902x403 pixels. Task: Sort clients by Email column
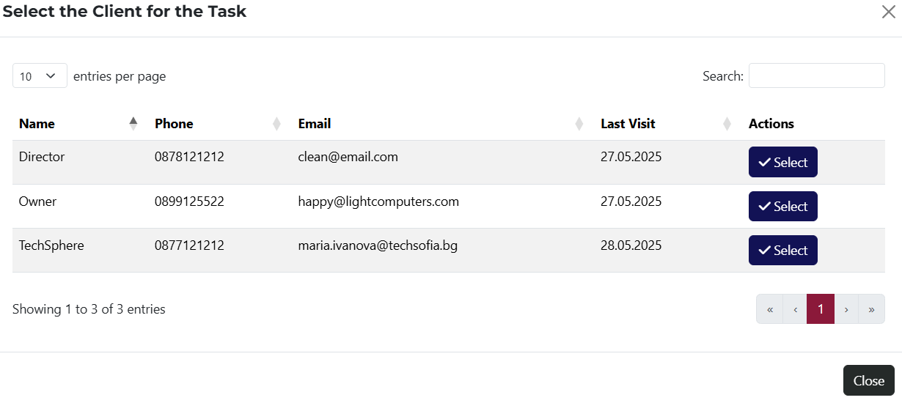[x=315, y=124]
